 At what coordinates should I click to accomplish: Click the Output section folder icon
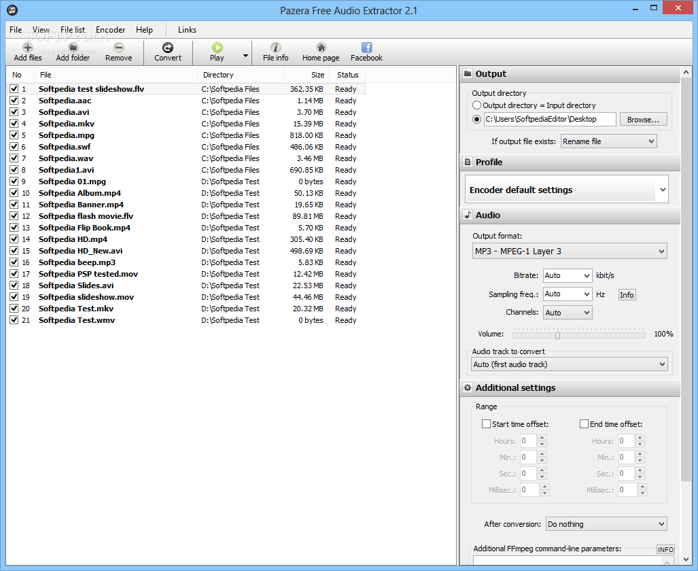pos(468,73)
